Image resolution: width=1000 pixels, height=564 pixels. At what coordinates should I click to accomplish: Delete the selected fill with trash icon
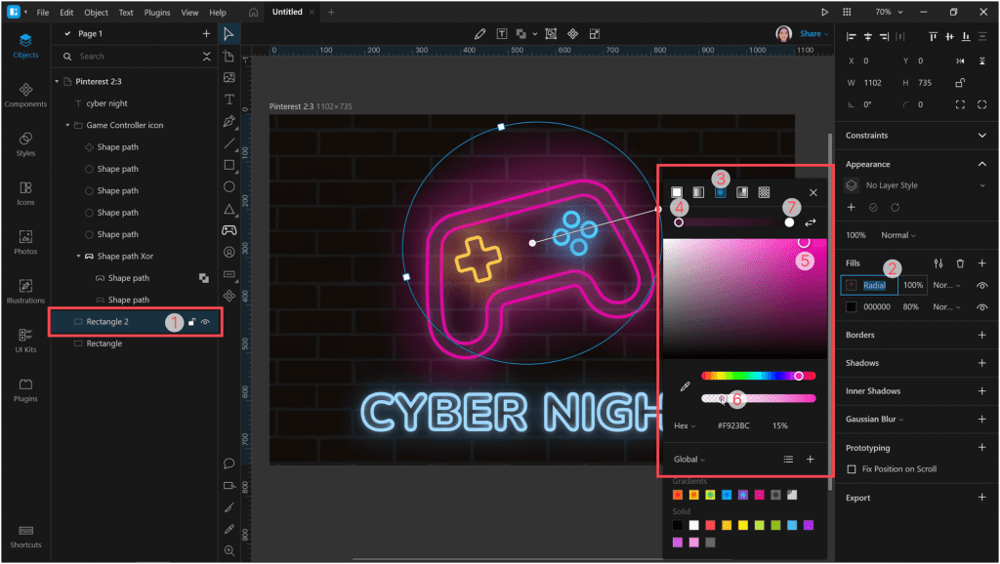click(960, 263)
